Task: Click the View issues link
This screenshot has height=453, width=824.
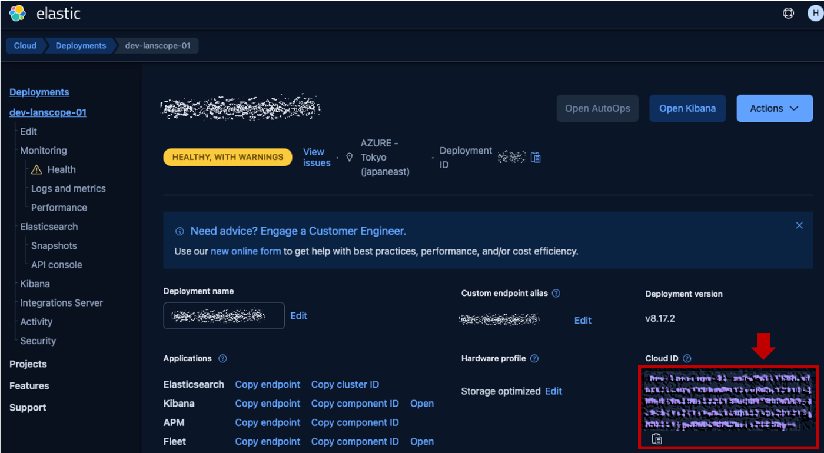Action: pyautogui.click(x=317, y=157)
